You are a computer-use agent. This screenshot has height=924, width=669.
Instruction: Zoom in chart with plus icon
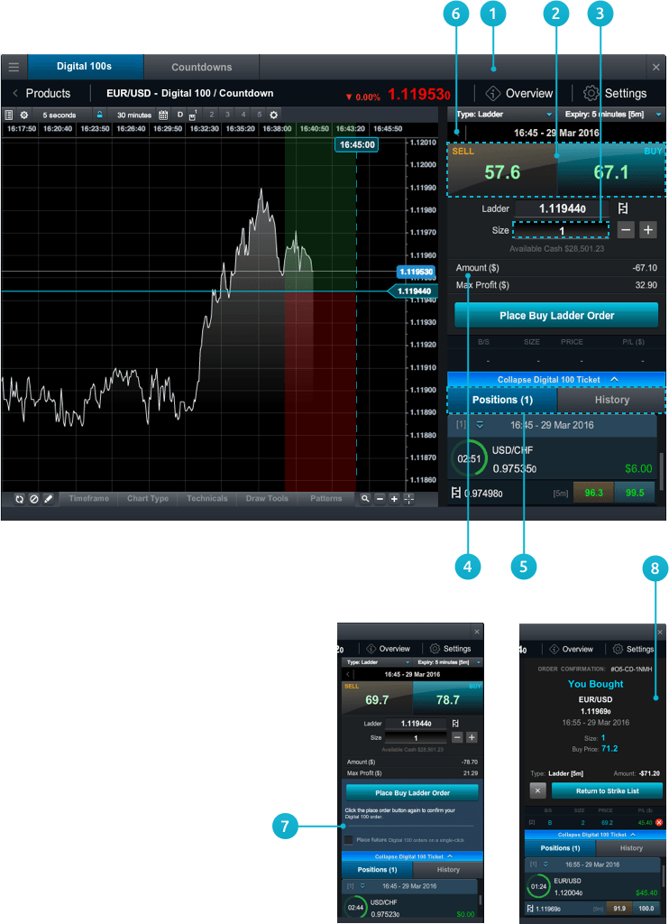(x=395, y=499)
